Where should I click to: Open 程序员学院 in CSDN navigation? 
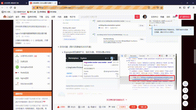tap(32, 17)
